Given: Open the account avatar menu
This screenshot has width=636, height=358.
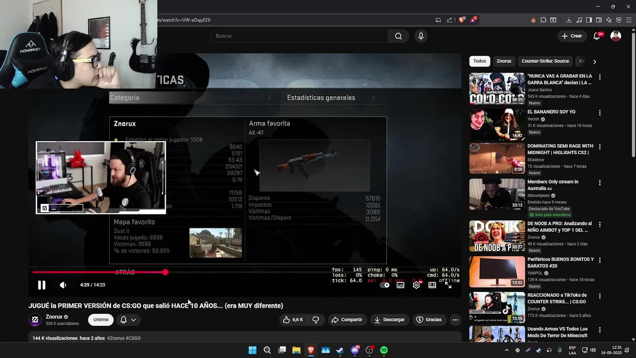Looking at the screenshot, I should point(616,36).
